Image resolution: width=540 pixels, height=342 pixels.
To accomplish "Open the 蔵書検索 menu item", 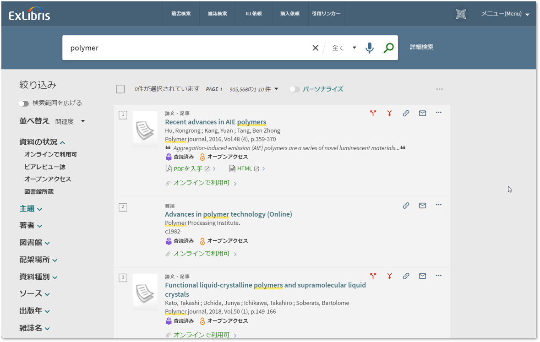I will 181,14.
